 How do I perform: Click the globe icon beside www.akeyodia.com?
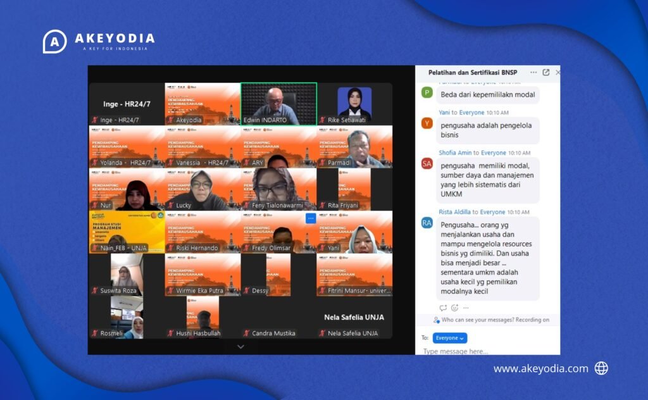tap(601, 368)
